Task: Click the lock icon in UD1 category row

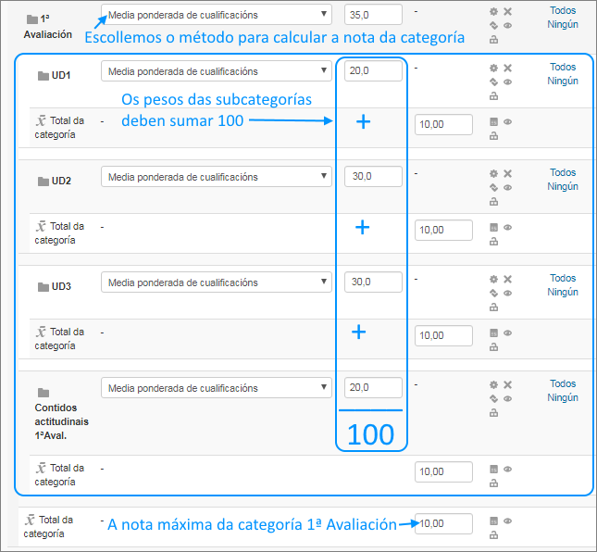Action: coord(493,96)
